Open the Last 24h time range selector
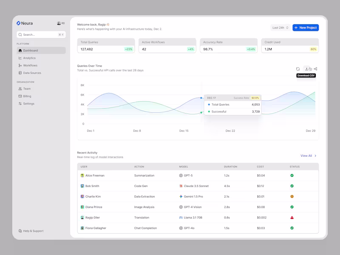The height and width of the screenshot is (255, 340). tap(280, 27)
